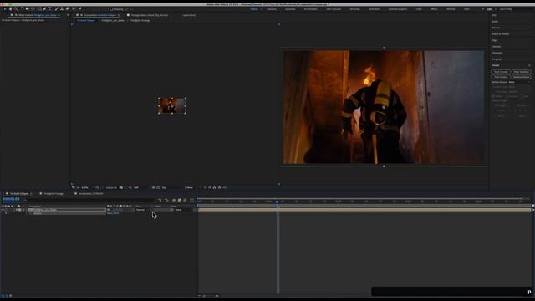Image resolution: width=535 pixels, height=301 pixels.
Task: Open the viewer magnification ratio dropdown
Action: pos(87,187)
